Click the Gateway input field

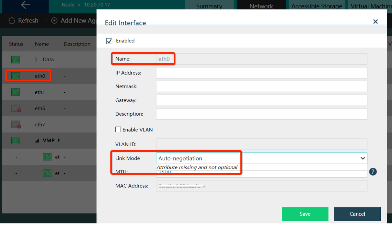pyautogui.click(x=261, y=100)
